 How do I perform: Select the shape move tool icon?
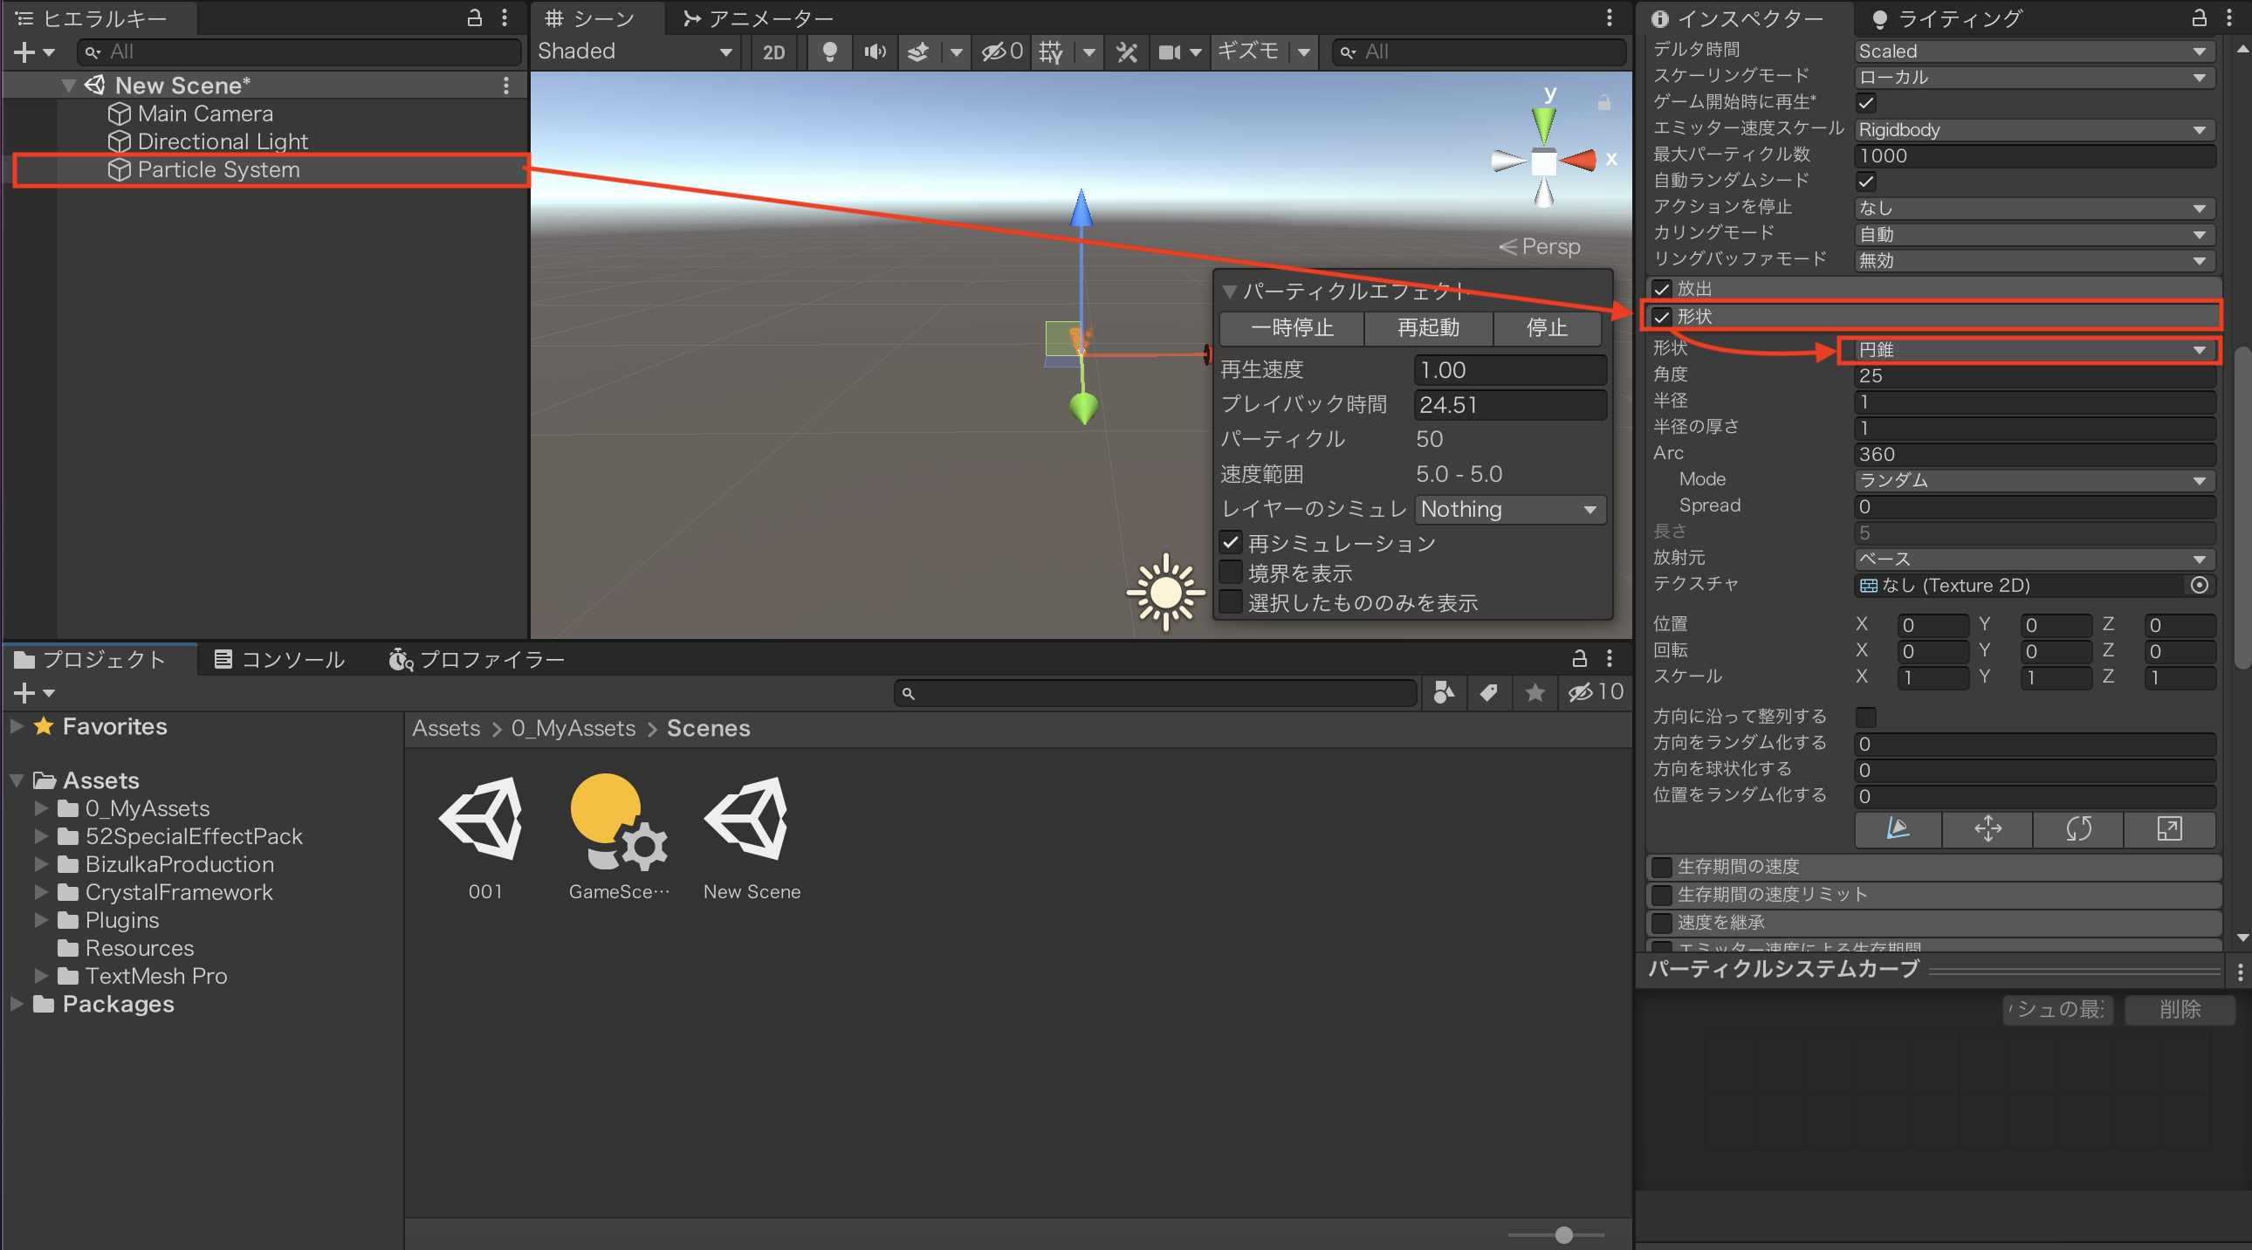1988,828
